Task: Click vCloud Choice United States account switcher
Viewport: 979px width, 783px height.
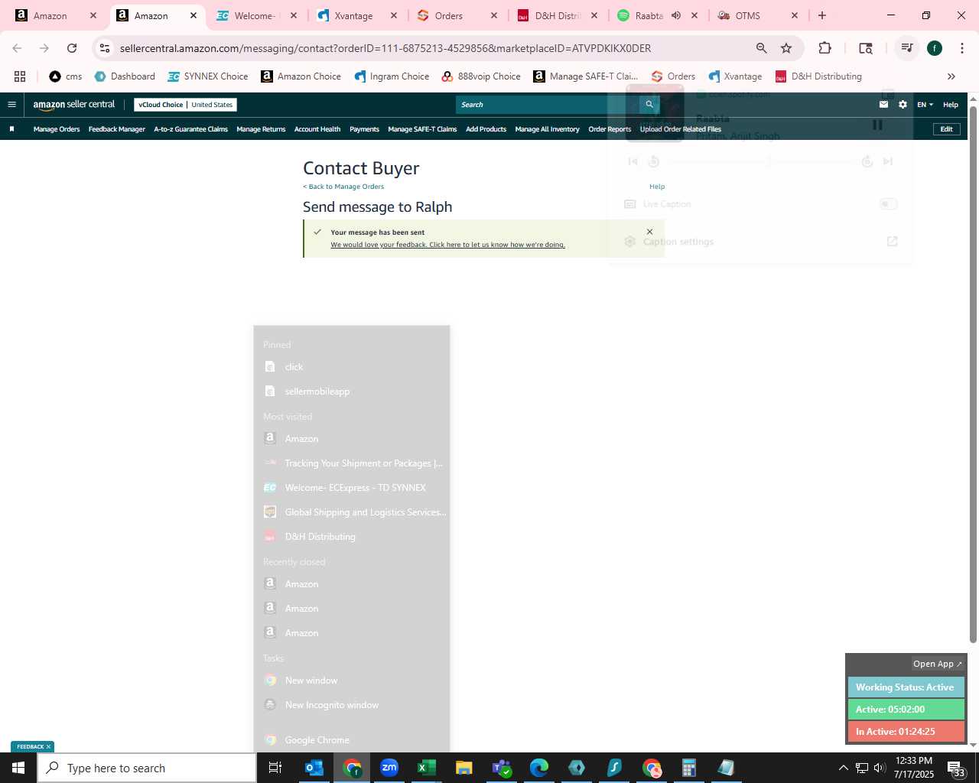Action: point(185,105)
